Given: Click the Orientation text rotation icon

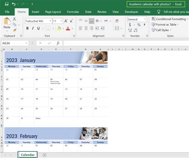Looking at the screenshot, I should click(x=97, y=21).
